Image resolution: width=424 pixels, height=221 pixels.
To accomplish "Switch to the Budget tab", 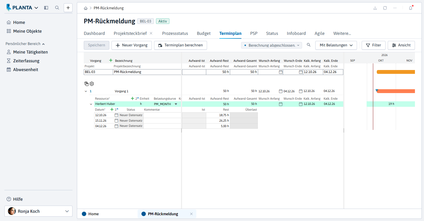I will click(203, 33).
